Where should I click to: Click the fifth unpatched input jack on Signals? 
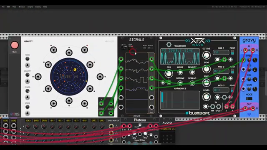[121, 97]
